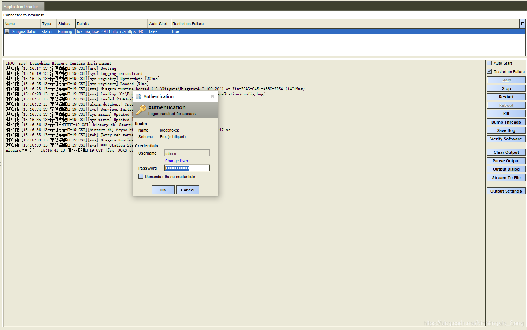Sort by Status column header
The image size is (527, 330).
66,24
